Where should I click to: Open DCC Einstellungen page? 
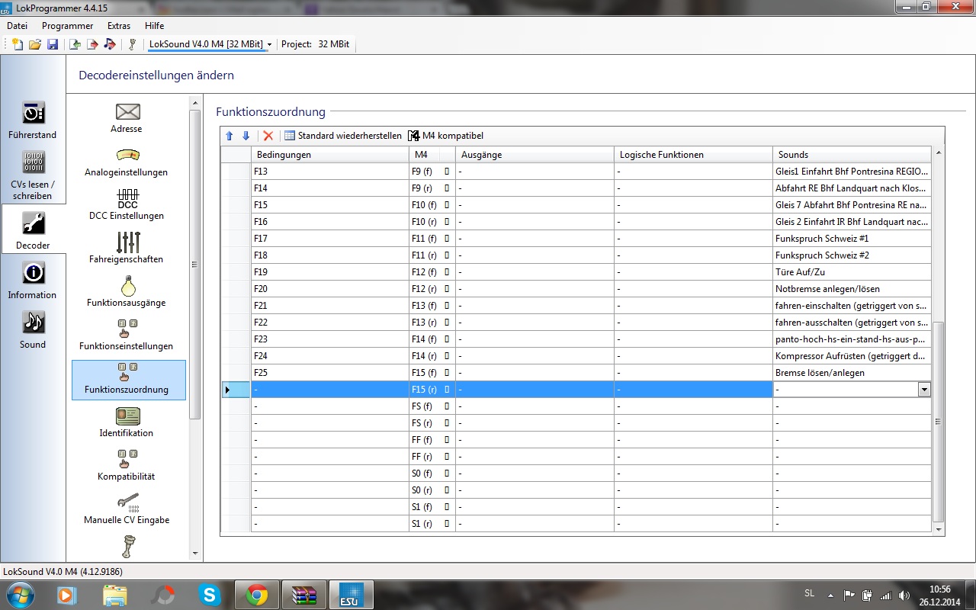pos(127,205)
